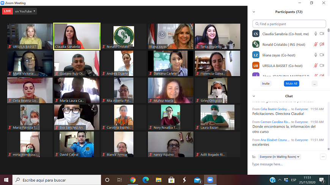Select Andrea Duarte video tile
The image size is (330, 185).
124,63
